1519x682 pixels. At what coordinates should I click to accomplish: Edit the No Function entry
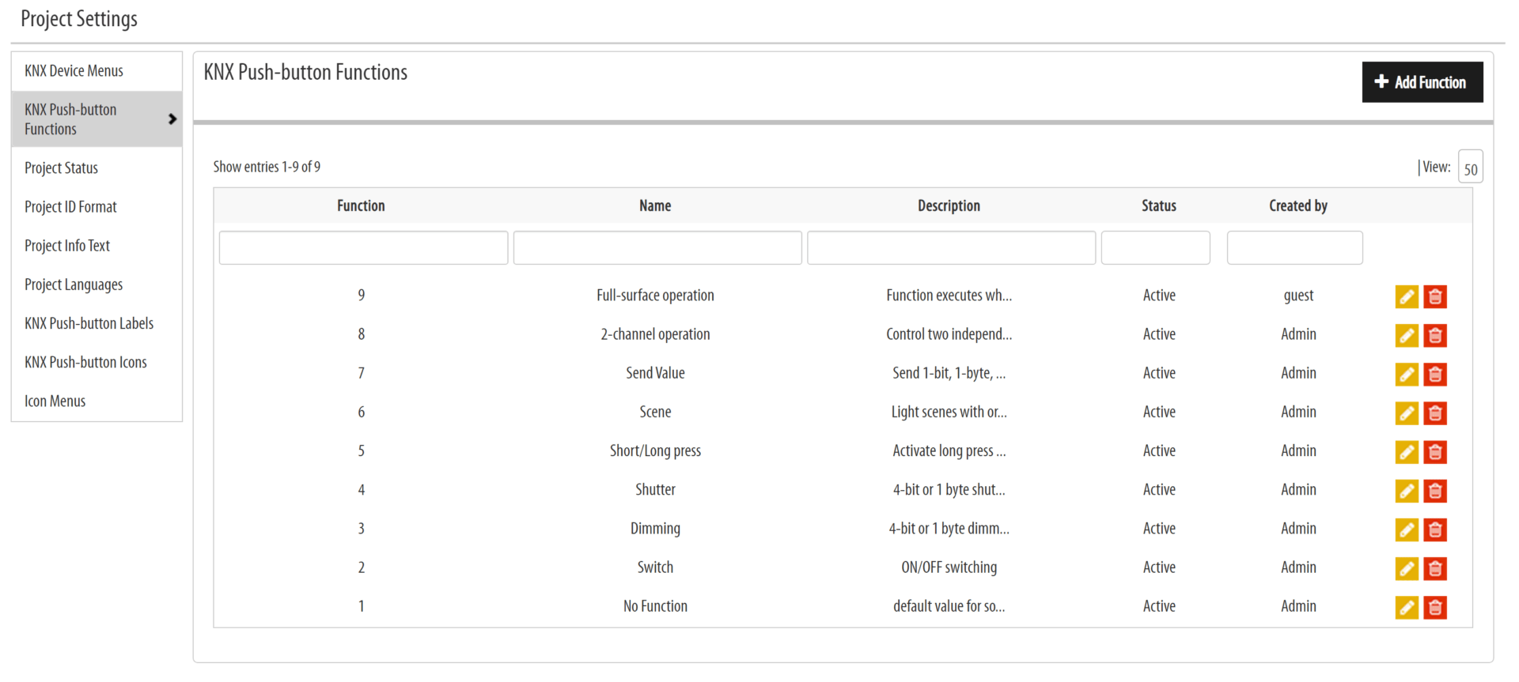pyautogui.click(x=1407, y=607)
